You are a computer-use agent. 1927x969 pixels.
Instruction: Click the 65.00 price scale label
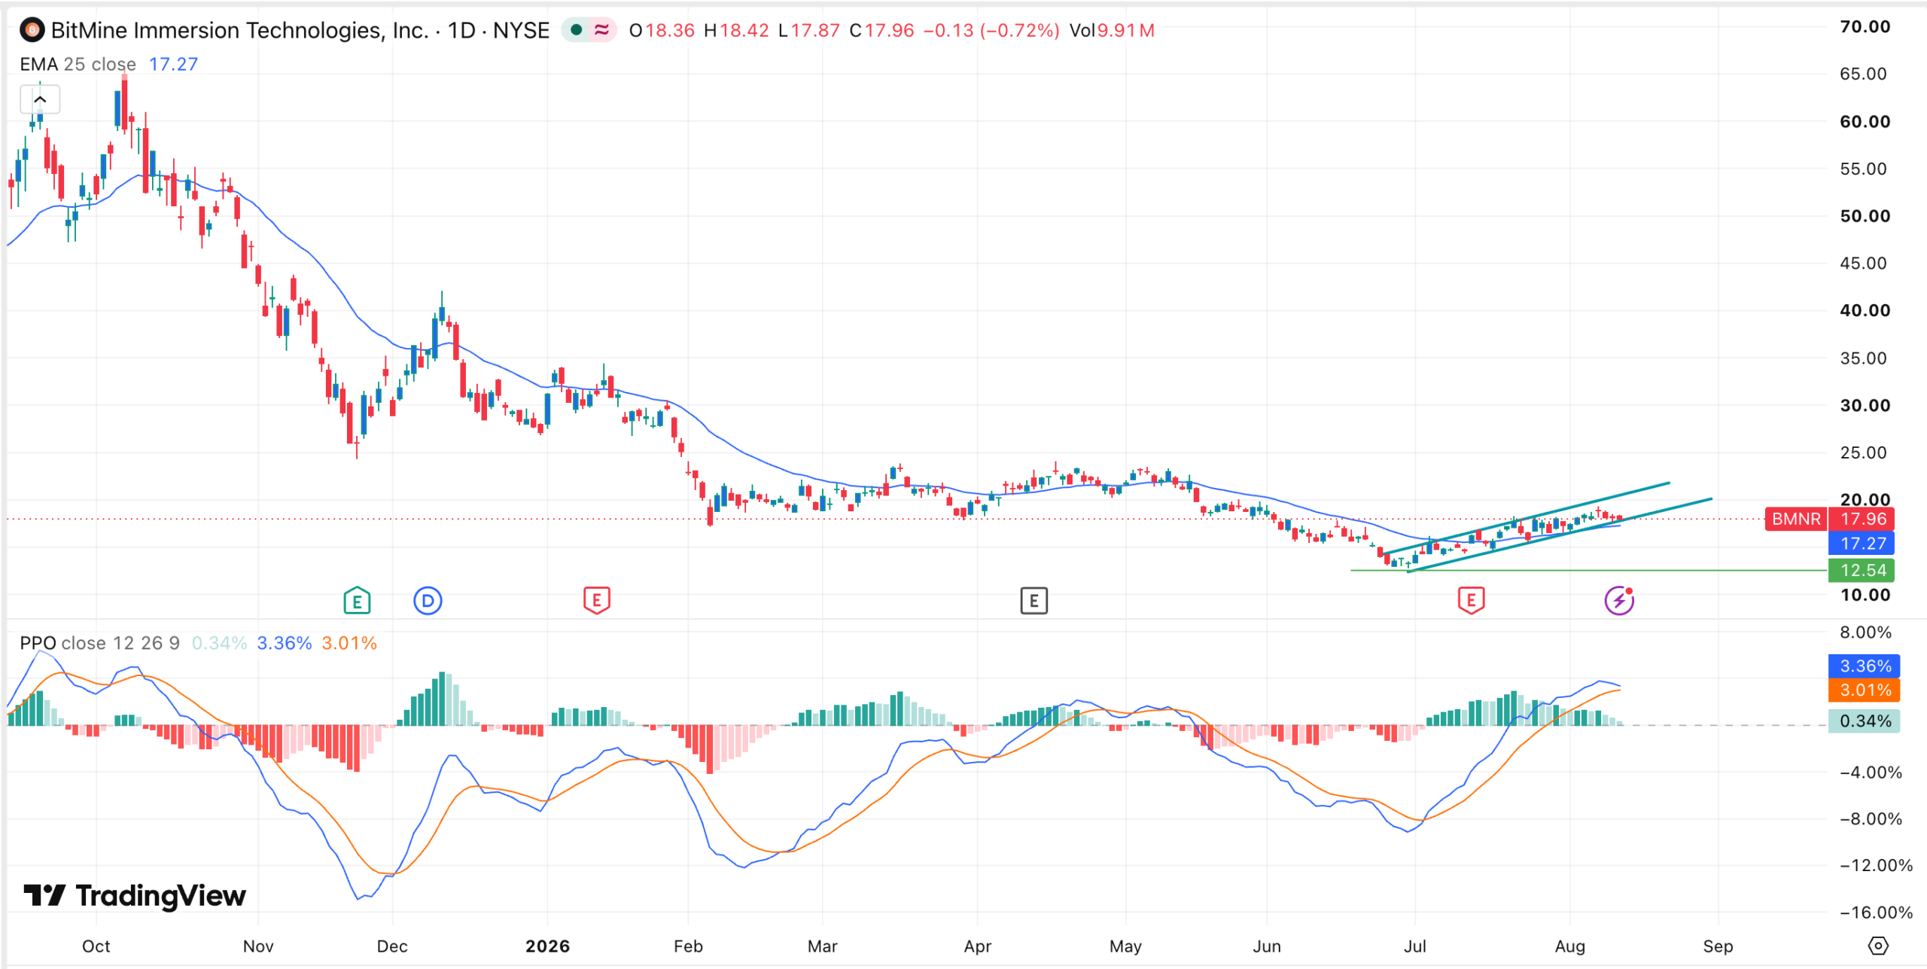1865,74
